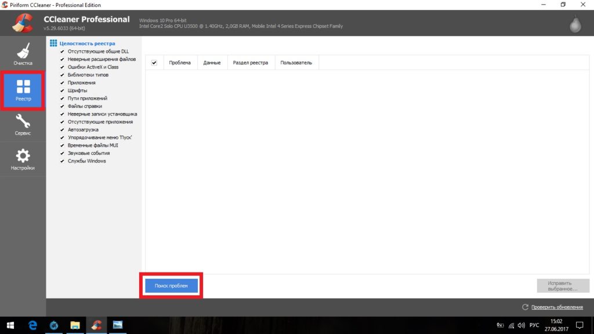Open the Сервис tools section
Viewport: 594px width, 334px height.
23,125
